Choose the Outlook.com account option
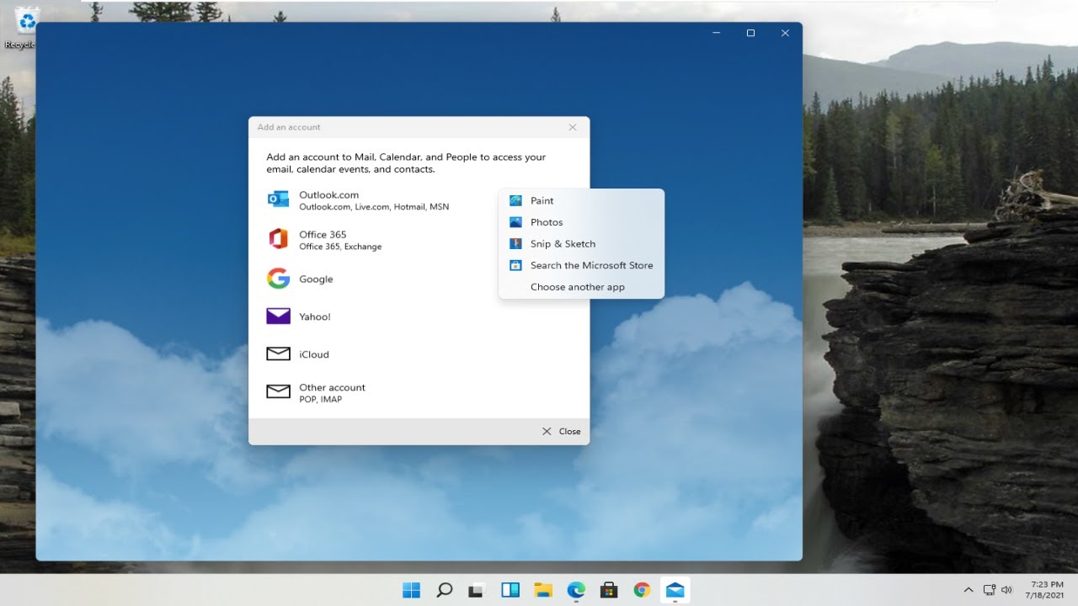 click(x=419, y=200)
